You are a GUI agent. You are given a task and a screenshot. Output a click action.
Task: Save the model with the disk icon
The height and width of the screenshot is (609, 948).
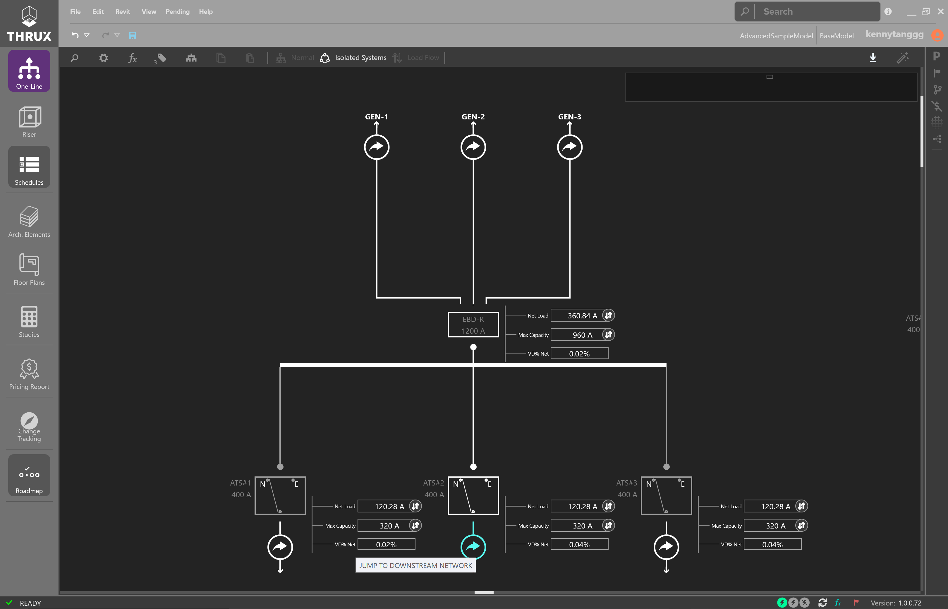click(133, 35)
